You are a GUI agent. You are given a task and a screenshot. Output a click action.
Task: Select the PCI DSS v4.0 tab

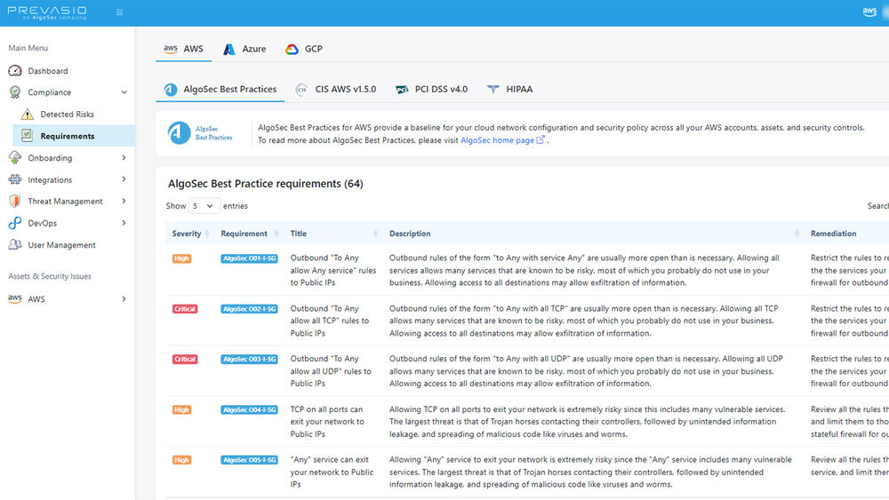coord(432,90)
